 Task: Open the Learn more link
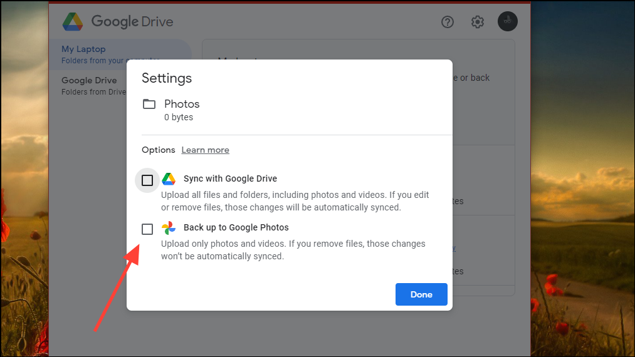[x=206, y=150]
